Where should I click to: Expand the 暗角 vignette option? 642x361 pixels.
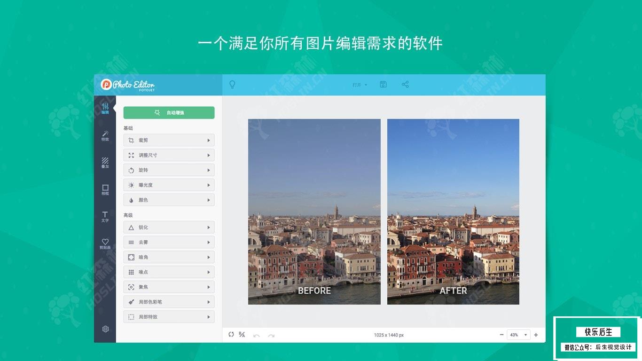[x=169, y=257]
